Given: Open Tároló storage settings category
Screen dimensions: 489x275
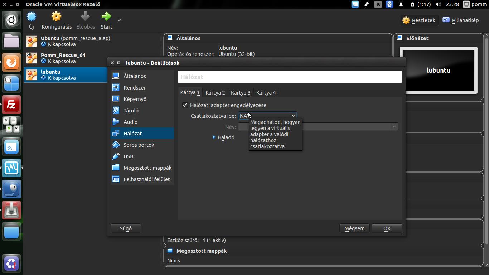Looking at the screenshot, I should point(142,110).
